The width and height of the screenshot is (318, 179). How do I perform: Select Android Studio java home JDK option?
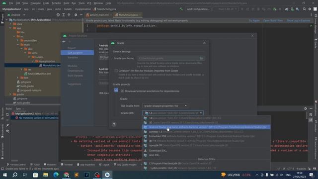tap(206, 127)
